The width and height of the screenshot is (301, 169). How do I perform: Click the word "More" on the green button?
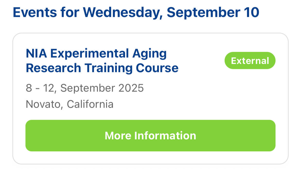118,135
